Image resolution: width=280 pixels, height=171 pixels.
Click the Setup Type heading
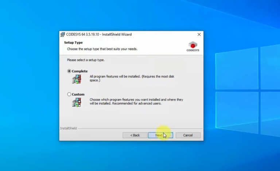pyautogui.click(x=73, y=43)
